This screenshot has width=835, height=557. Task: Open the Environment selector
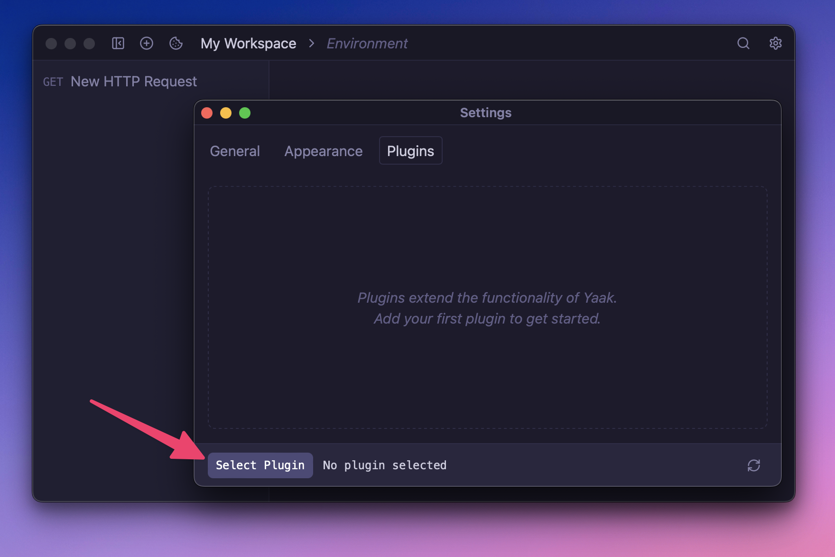click(x=367, y=43)
